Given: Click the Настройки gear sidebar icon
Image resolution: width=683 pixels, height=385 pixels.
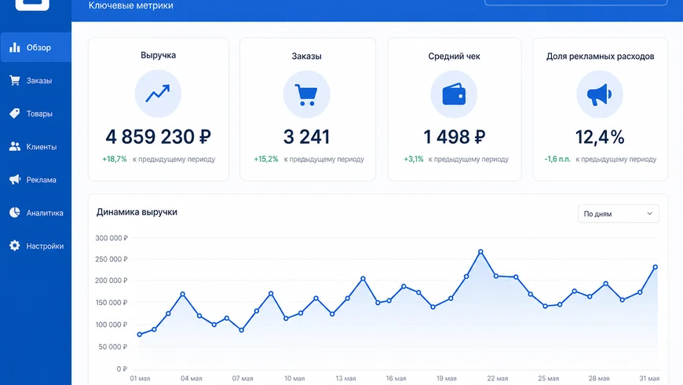Looking at the screenshot, I should click(x=15, y=245).
